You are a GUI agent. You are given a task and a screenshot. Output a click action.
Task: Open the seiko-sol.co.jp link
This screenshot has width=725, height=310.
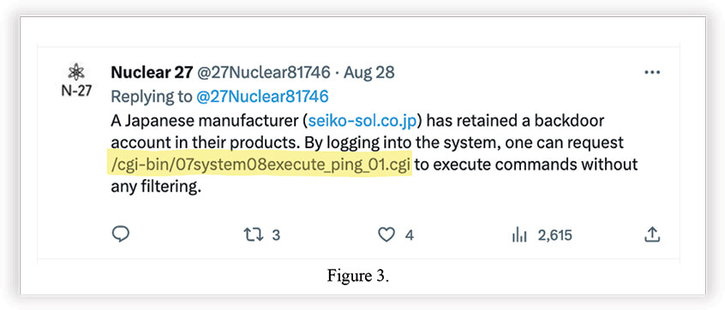[x=362, y=121]
